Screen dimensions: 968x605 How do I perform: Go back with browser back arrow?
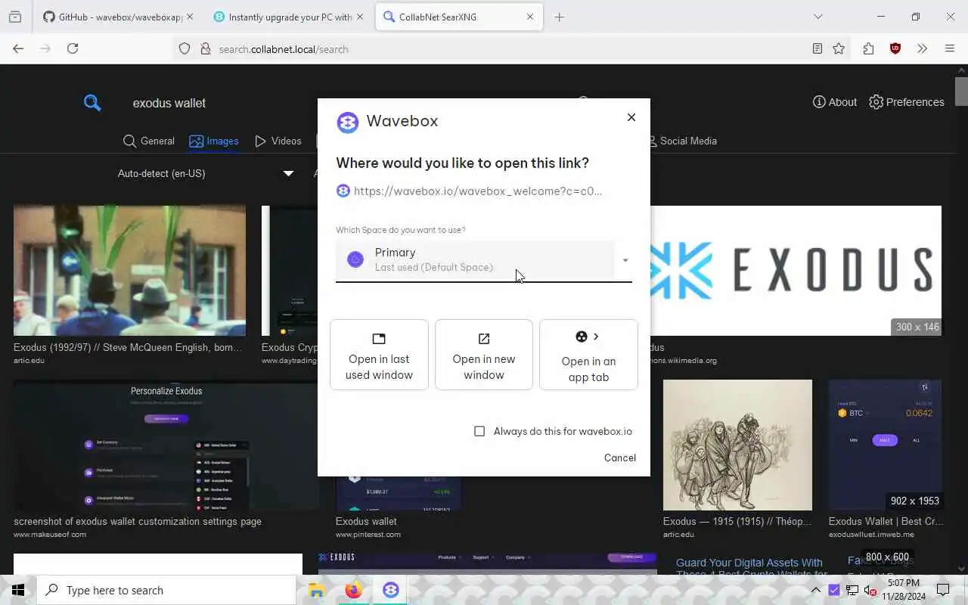coord(18,48)
